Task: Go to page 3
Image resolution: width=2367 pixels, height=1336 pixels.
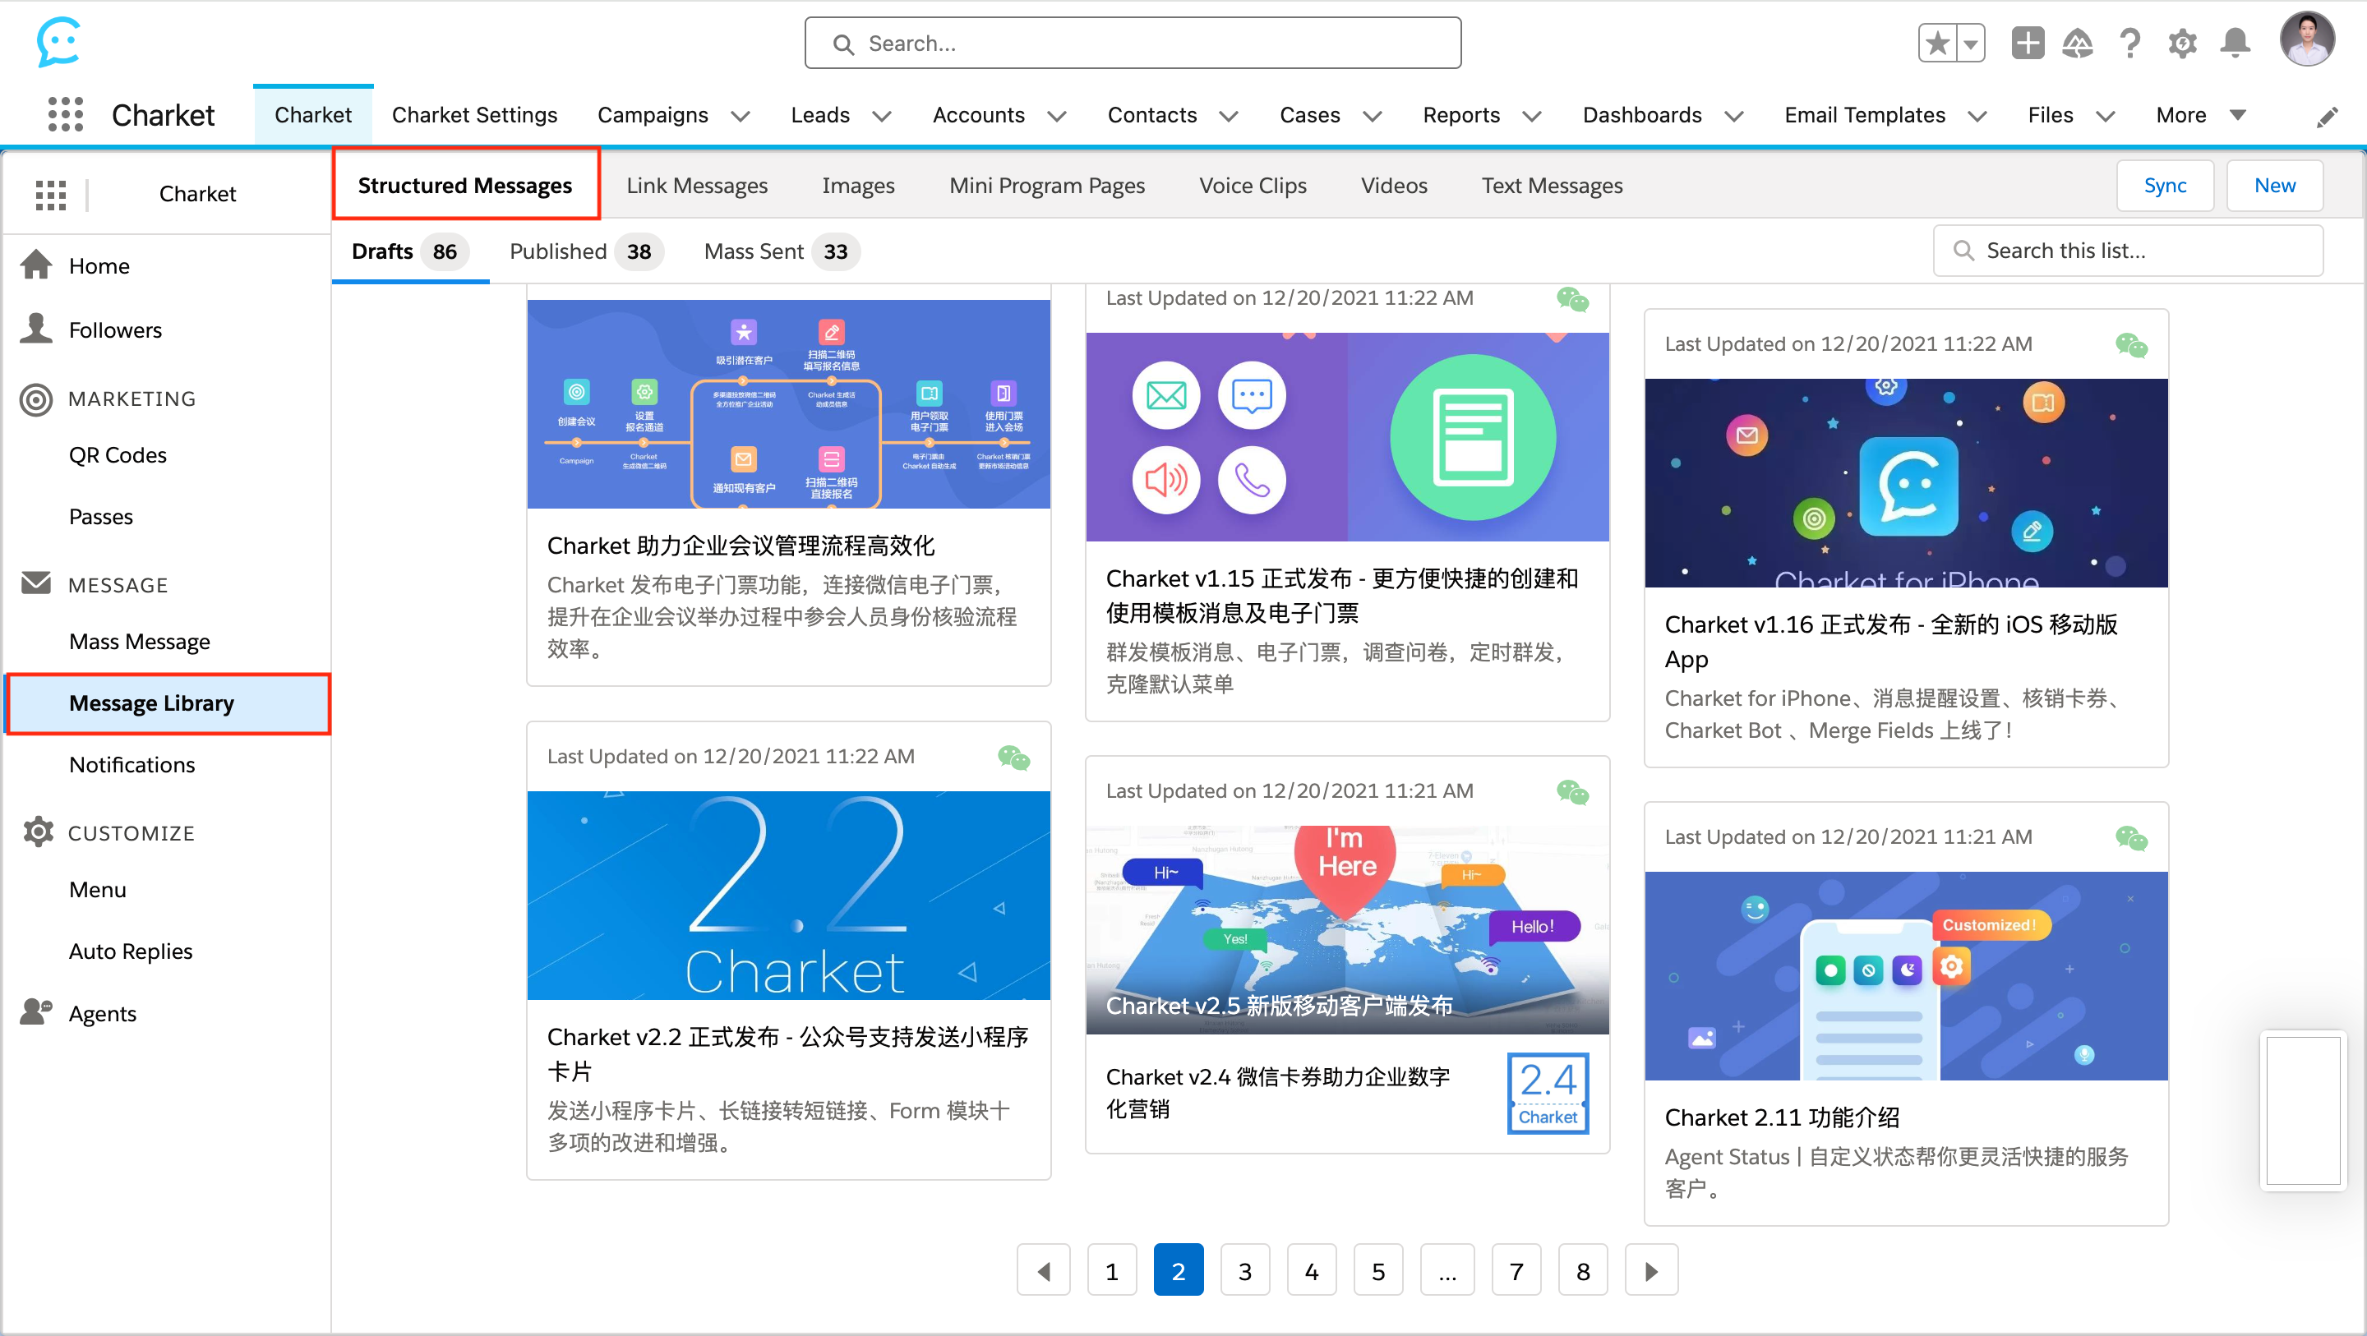Action: pos(1245,1271)
